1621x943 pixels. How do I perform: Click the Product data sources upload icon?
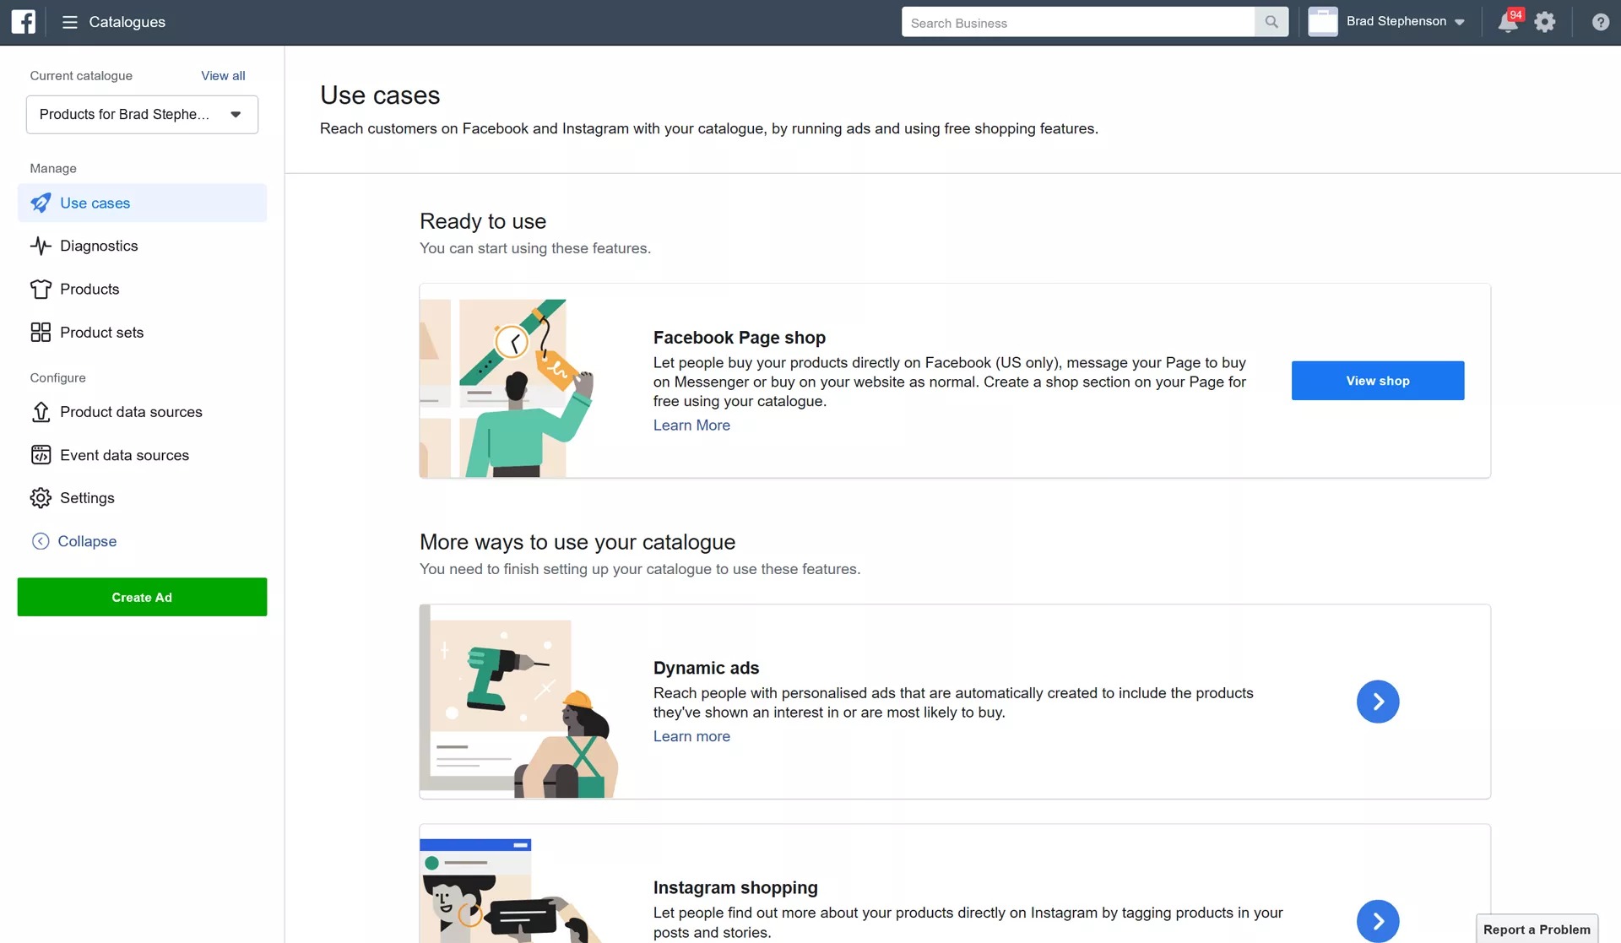(41, 411)
